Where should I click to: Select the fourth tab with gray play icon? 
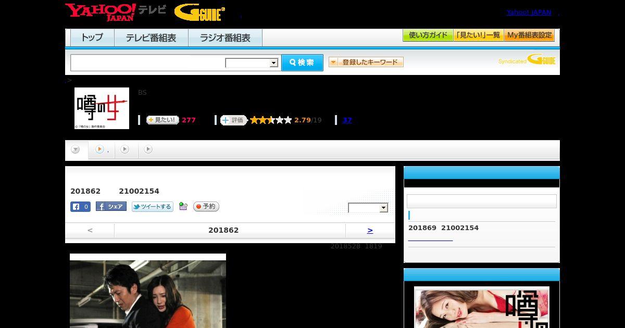coord(148,149)
